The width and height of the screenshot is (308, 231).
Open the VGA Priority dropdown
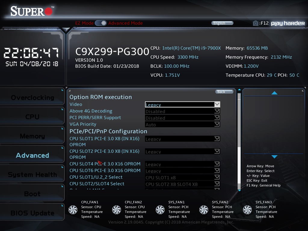pos(182,125)
